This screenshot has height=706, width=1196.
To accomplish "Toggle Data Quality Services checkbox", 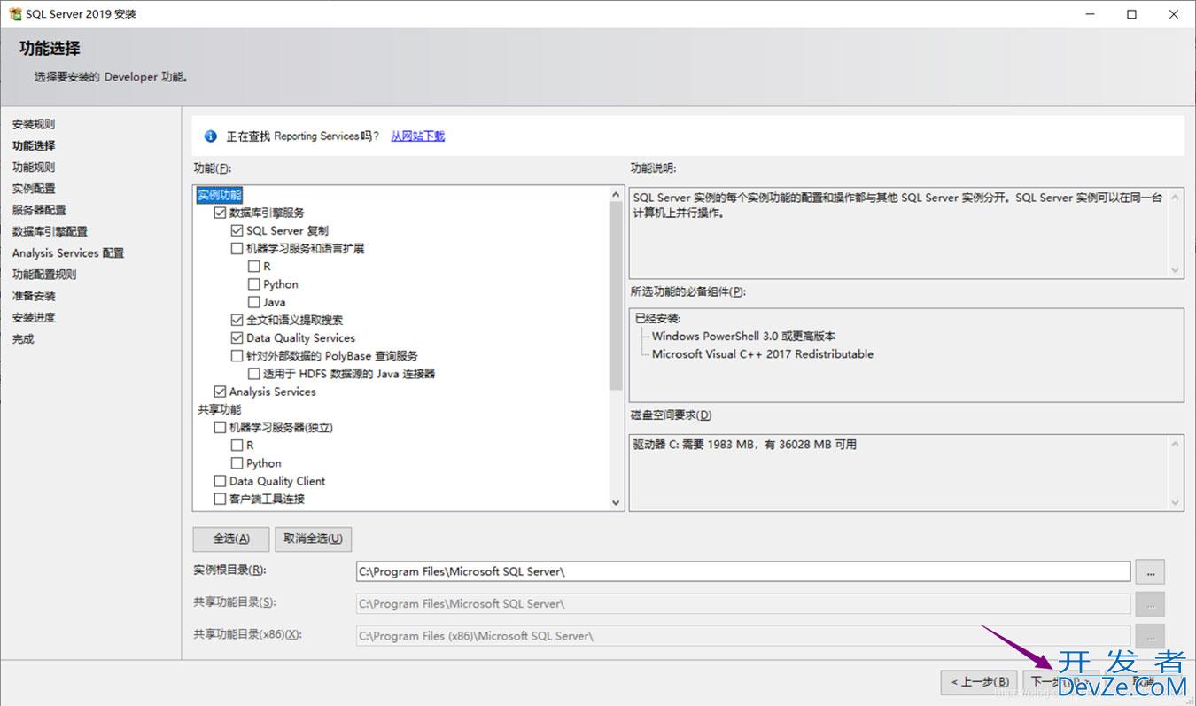I will coord(237,337).
